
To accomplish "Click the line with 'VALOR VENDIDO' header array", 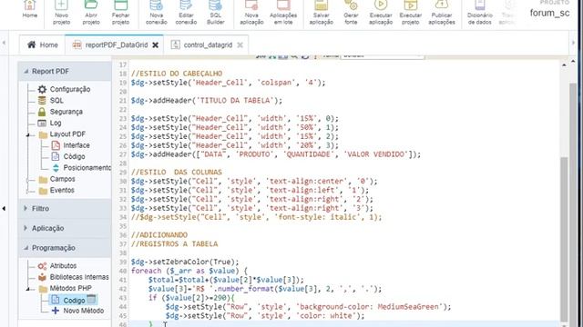I will coord(275,154).
